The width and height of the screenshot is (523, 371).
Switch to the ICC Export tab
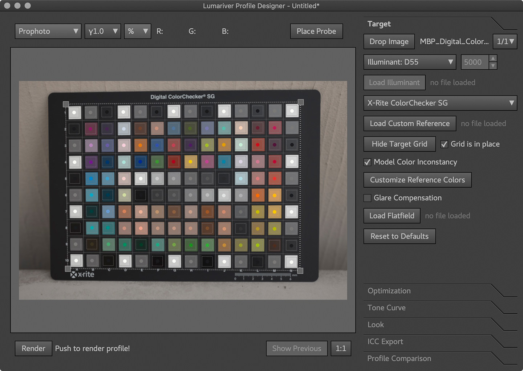click(x=385, y=342)
